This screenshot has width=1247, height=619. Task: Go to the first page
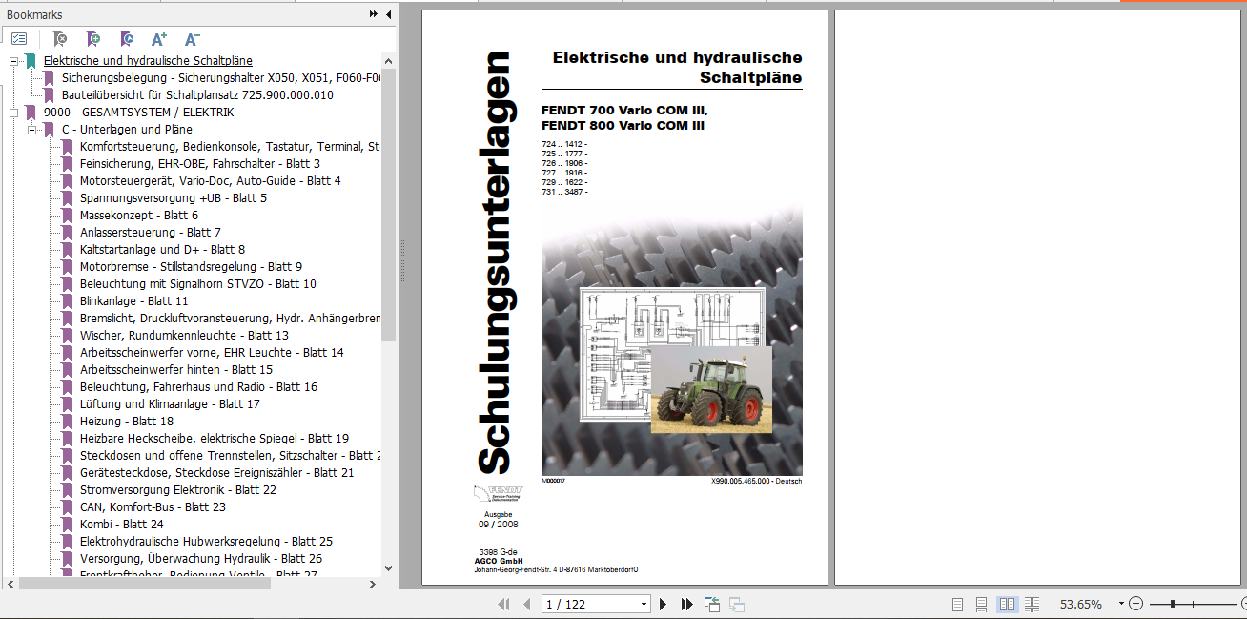(x=504, y=604)
